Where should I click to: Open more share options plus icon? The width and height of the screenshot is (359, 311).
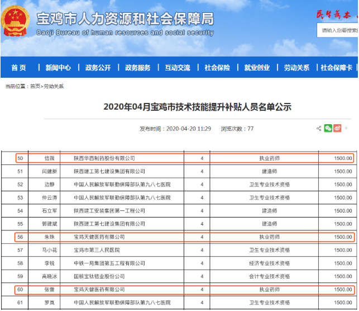346,129
